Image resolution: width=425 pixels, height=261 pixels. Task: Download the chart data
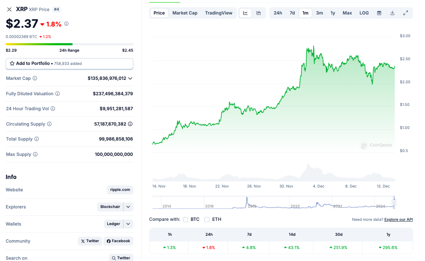click(392, 13)
